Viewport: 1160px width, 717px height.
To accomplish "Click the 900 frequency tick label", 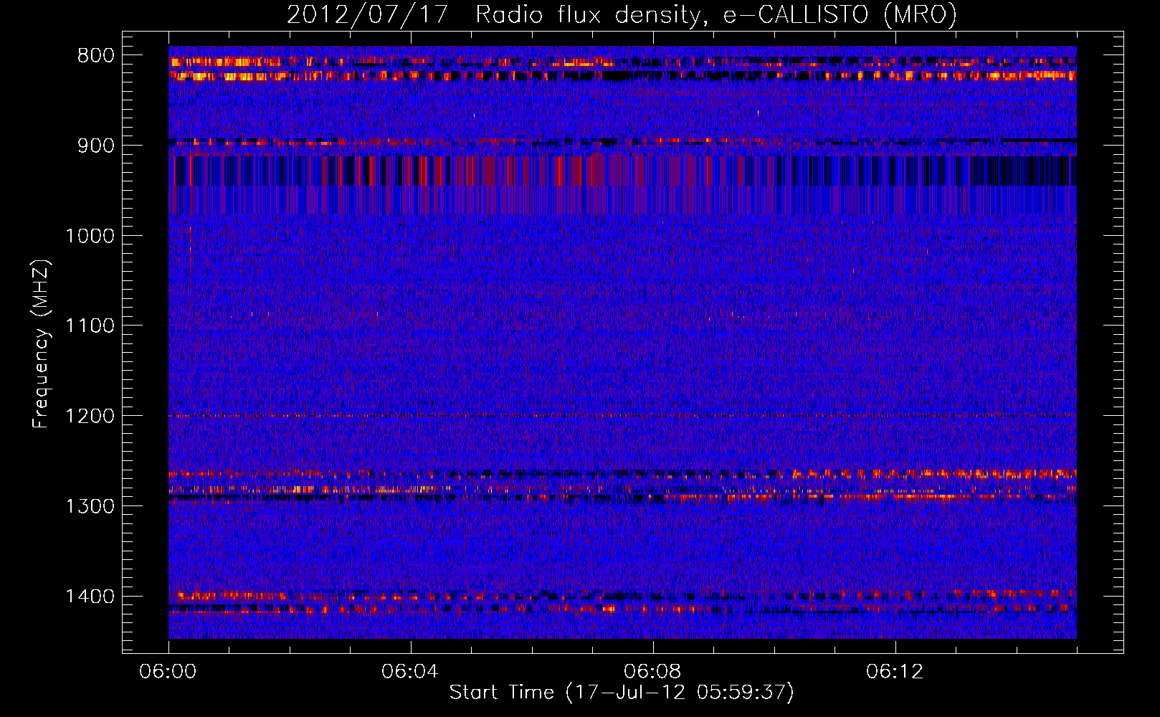I will tap(96, 146).
